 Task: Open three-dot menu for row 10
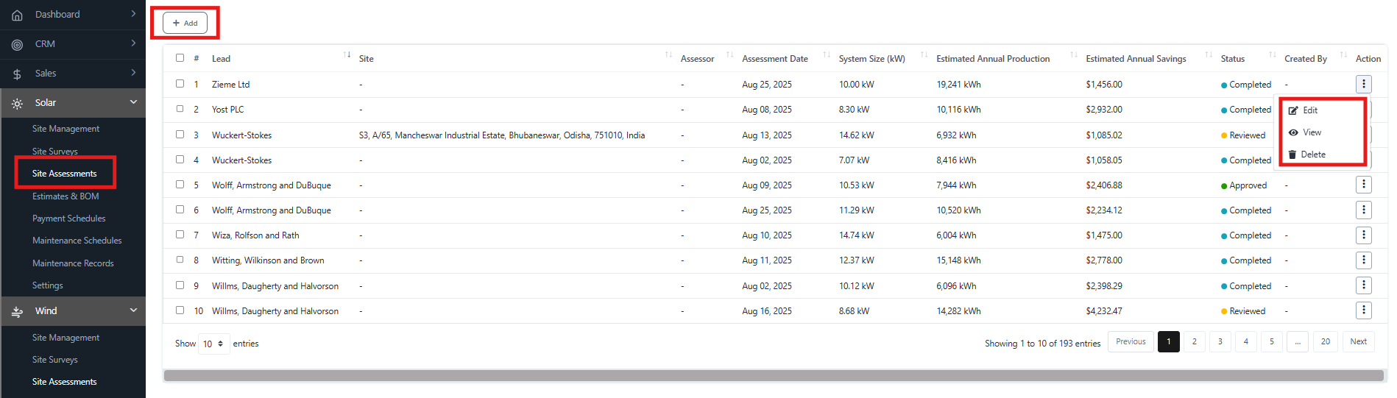[x=1363, y=310]
